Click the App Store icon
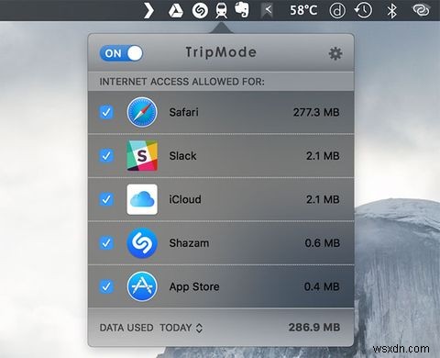The image size is (440, 358). (x=142, y=286)
